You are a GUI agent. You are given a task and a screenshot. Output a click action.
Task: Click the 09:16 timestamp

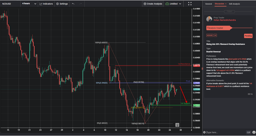pos(250,94)
